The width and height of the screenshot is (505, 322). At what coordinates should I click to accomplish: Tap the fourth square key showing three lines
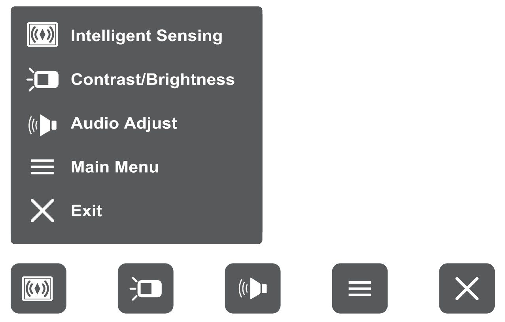[x=360, y=288]
